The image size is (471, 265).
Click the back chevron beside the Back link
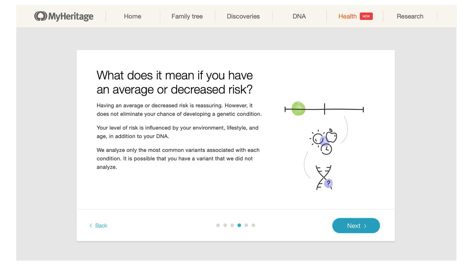[x=91, y=225]
